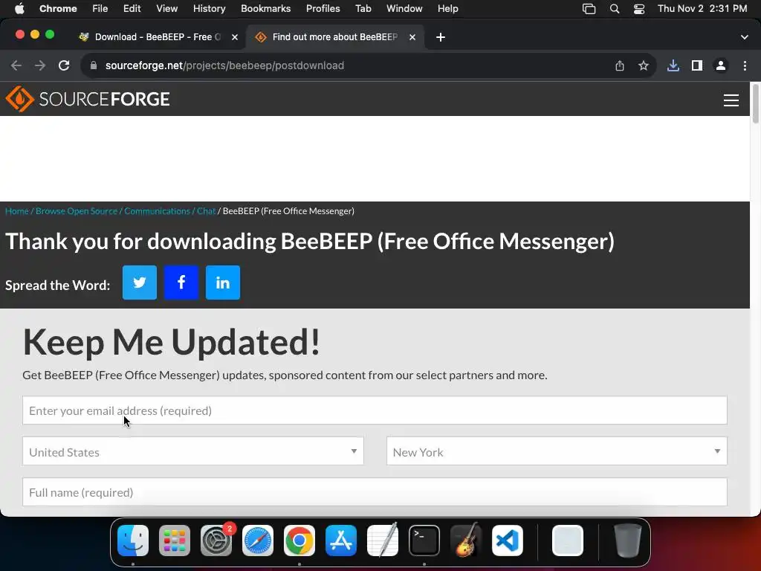The image size is (761, 571).
Task: Open the Bookmarks menu
Action: (x=265, y=9)
